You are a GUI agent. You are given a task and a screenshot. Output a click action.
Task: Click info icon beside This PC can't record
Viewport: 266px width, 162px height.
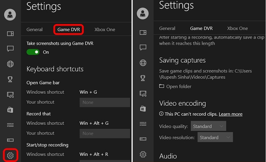(161, 114)
